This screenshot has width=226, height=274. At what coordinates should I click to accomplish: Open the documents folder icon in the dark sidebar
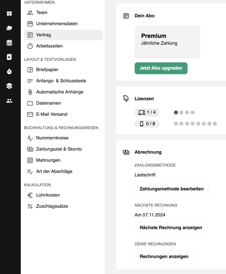coord(9,28)
